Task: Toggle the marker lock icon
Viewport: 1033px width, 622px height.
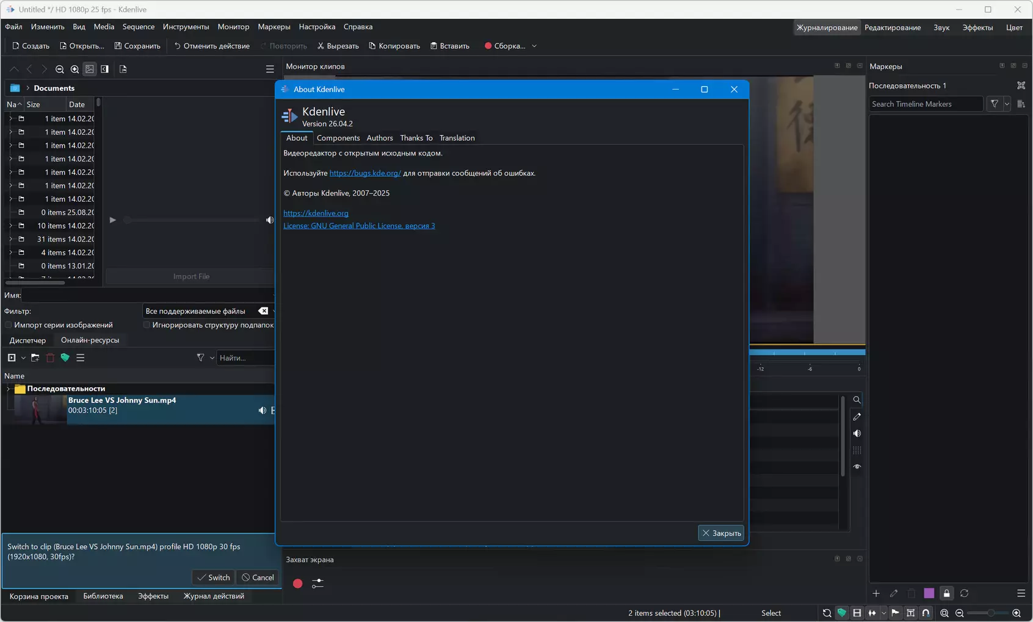Action: [946, 593]
